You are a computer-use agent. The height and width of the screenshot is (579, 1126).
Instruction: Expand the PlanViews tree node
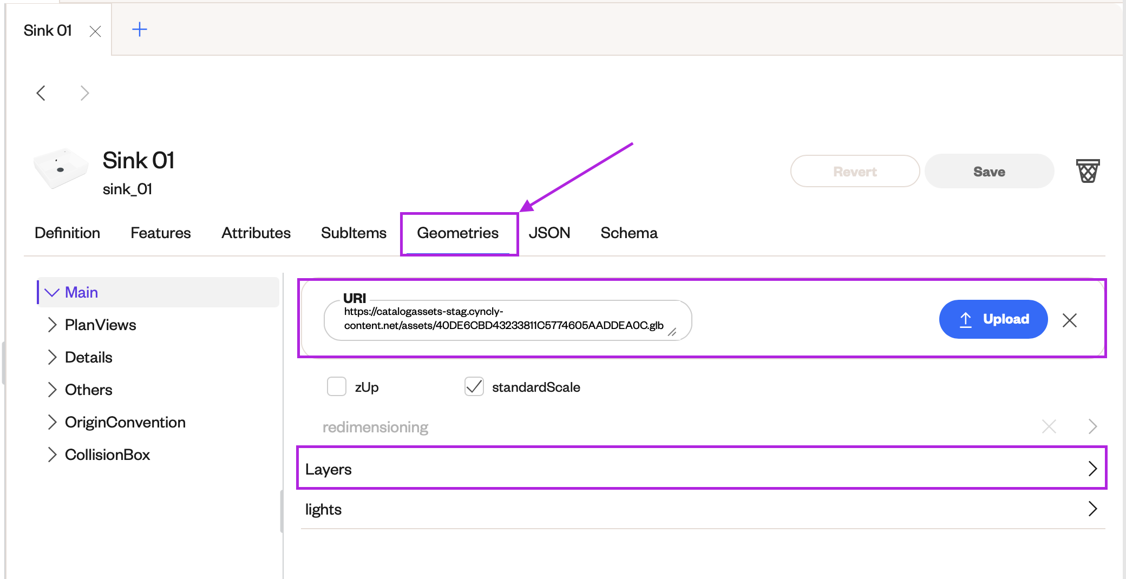click(x=52, y=325)
